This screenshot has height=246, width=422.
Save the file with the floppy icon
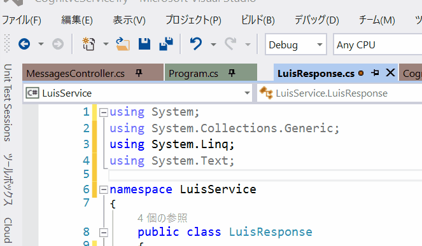[x=144, y=44]
